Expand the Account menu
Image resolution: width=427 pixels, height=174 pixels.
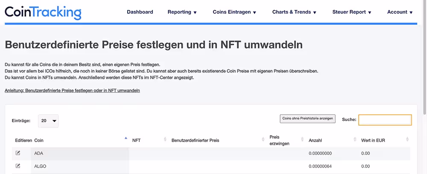point(400,12)
